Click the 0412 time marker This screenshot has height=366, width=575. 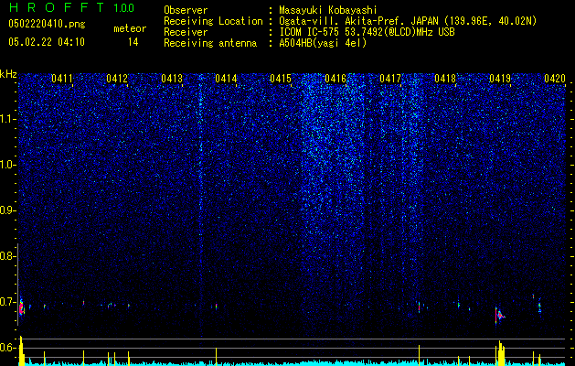(x=117, y=79)
